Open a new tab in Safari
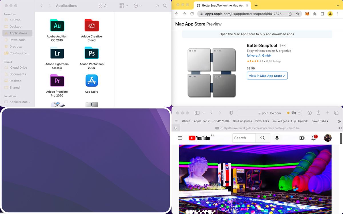Screen dimensions: 343x214 click(x=328, y=113)
